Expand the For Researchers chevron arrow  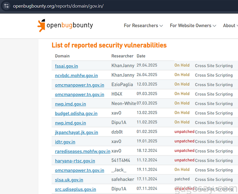tap(161, 26)
